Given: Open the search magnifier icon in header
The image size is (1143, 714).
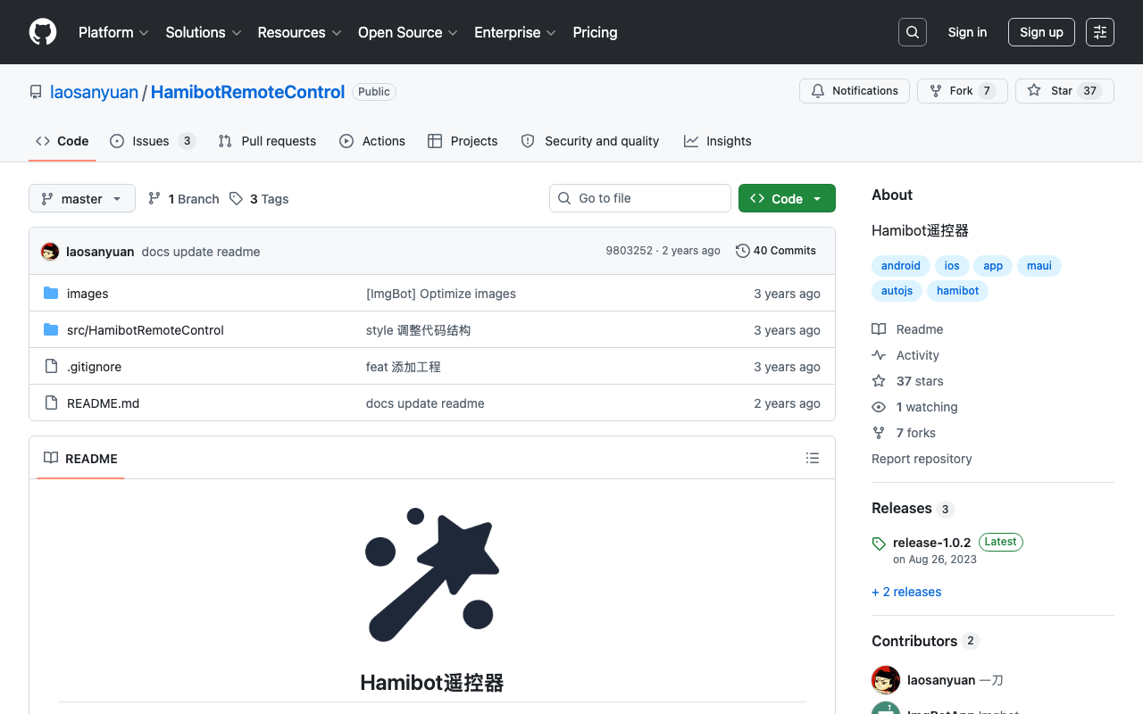Looking at the screenshot, I should click(913, 32).
